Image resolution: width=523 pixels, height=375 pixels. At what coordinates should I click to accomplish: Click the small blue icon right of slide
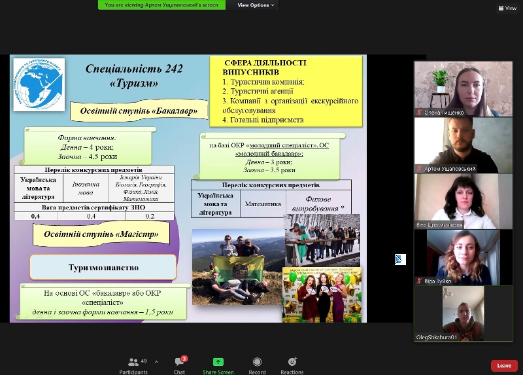(400, 259)
